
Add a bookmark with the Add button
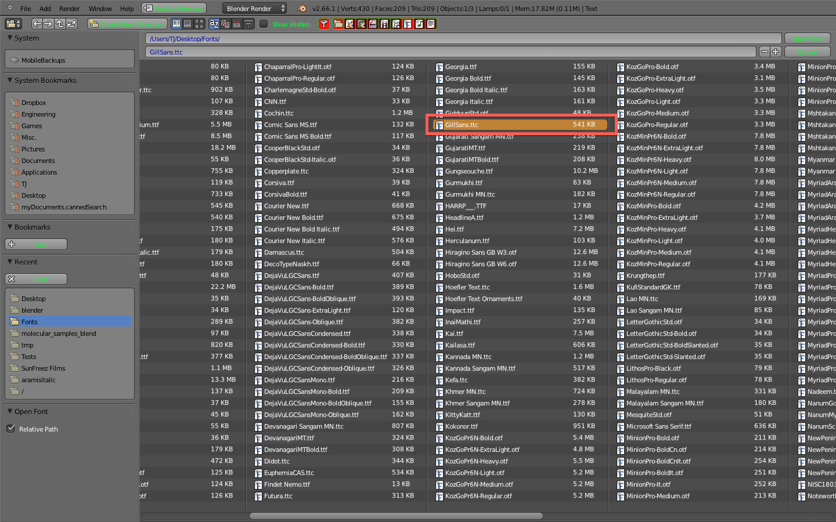click(x=36, y=244)
